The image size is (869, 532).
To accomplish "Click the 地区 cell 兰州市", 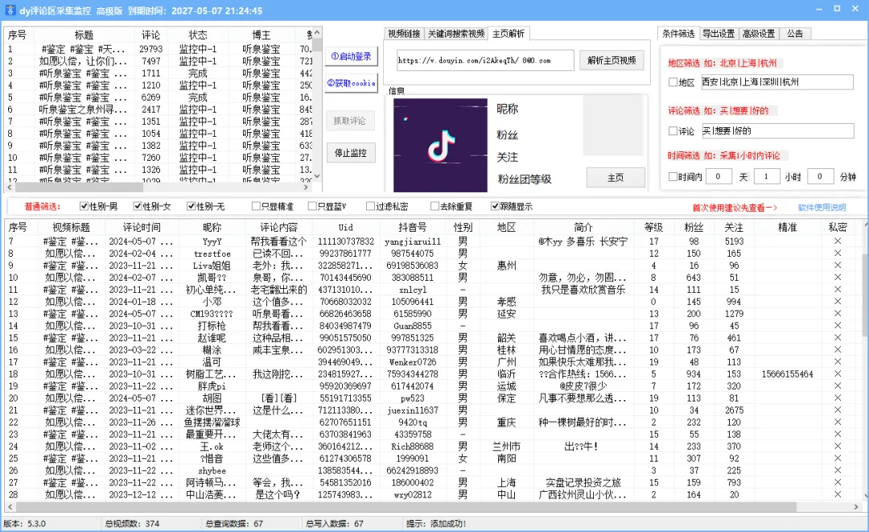I will (x=507, y=446).
